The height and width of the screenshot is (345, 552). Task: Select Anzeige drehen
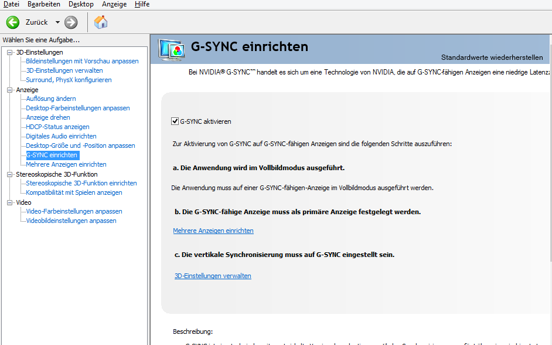(x=48, y=117)
